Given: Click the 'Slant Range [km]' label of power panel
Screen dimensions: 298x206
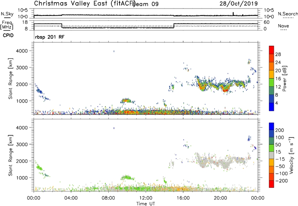Looking at the screenshot, I should 10,78.
